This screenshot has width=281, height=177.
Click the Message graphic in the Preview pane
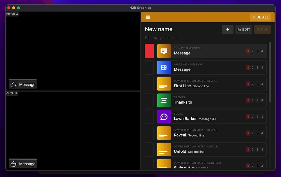point(23,84)
